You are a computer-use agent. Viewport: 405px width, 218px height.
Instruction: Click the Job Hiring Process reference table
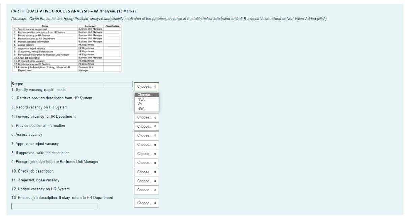66,49
